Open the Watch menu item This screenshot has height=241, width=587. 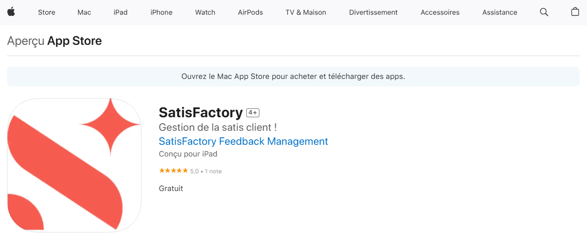click(205, 13)
